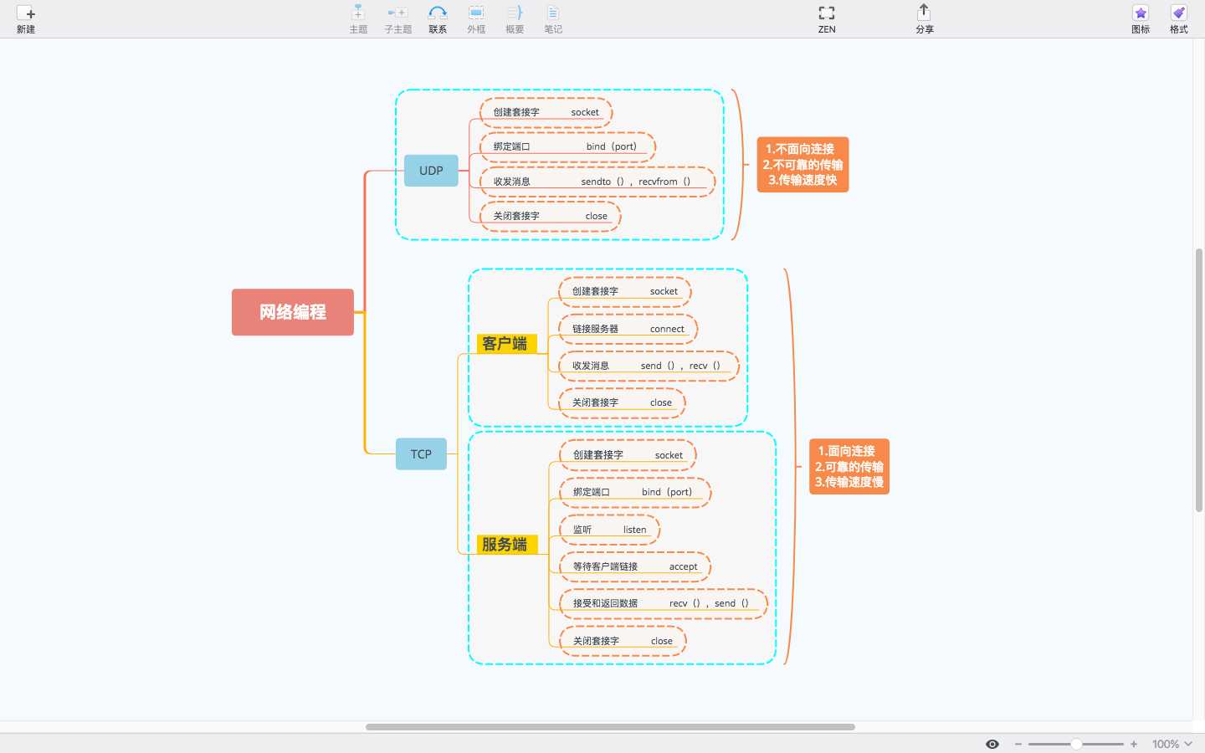Select the 网络编程 central topic

click(x=293, y=312)
